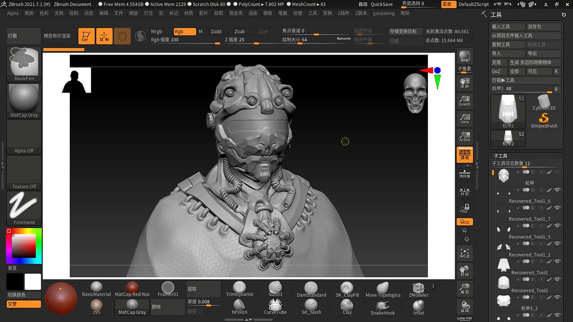The image size is (573, 322).
Task: Click the 中心点 frame icon
Action: [x=465, y=253]
